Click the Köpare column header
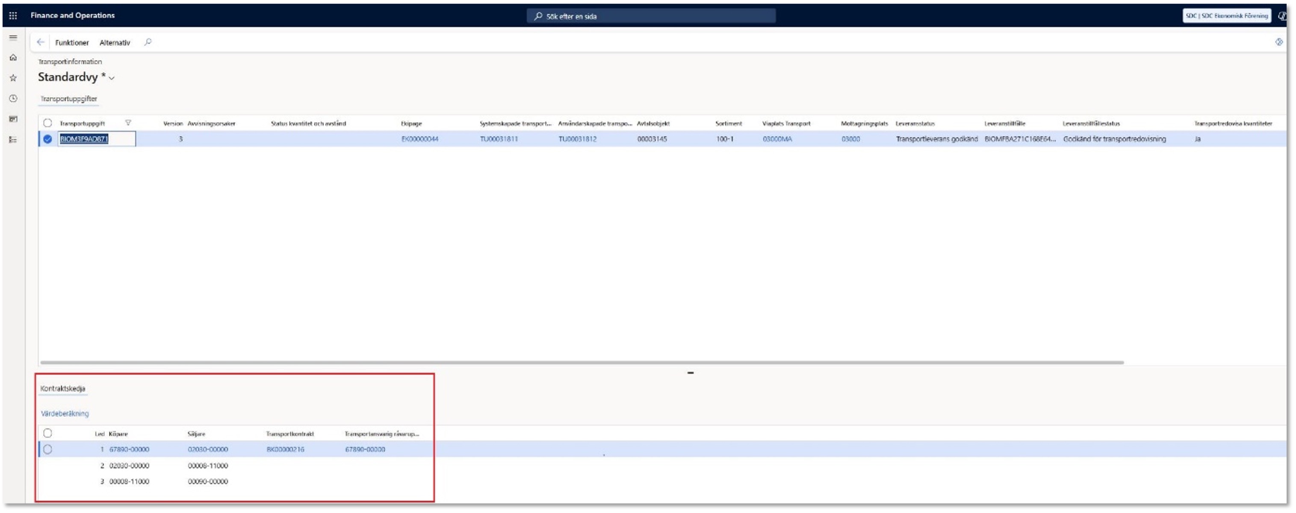Viewport: 1296px width, 513px height. click(118, 434)
